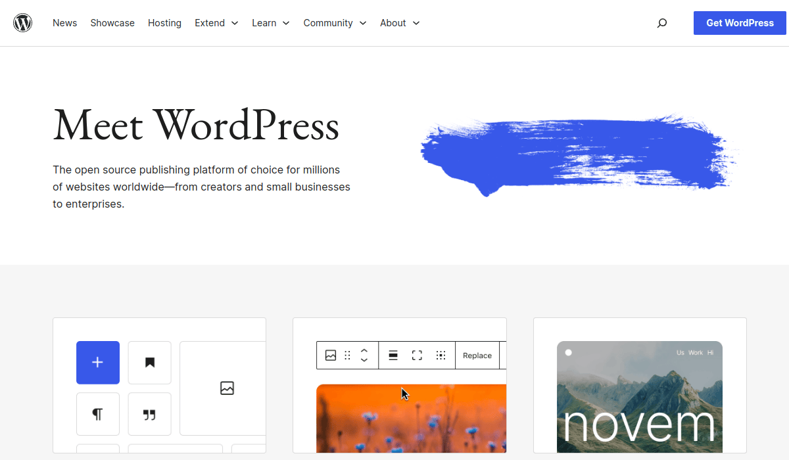Click the 'Us' link in novem preview

click(681, 353)
